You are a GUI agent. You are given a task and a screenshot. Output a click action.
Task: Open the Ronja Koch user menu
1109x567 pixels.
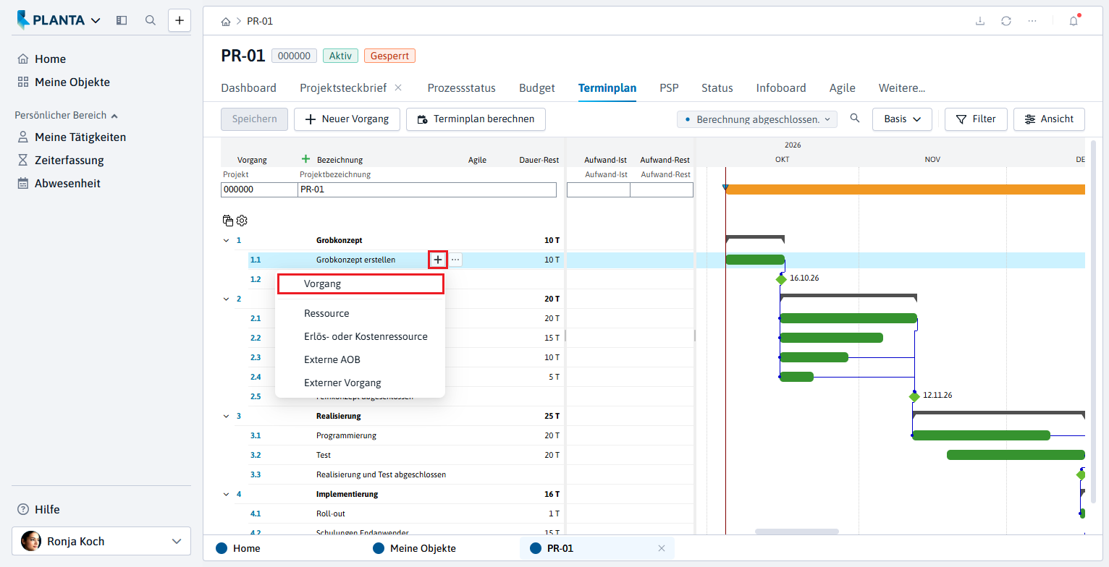tap(101, 541)
